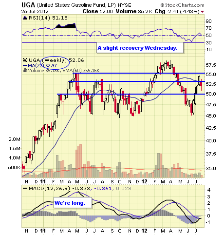This screenshot has width=224, height=235.
Task: Click the 'Volume 85.18K, EMA(60) 355.16K' legend
Action: (x=64, y=71)
